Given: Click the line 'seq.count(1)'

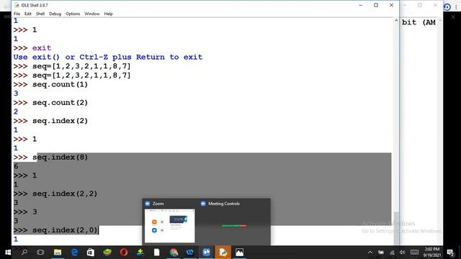Looking at the screenshot, I should [x=60, y=85].
